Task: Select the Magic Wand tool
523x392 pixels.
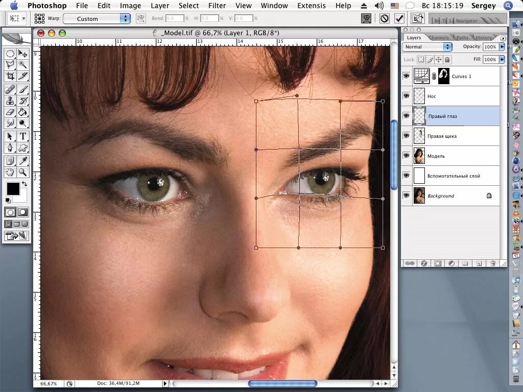Action: [x=22, y=65]
